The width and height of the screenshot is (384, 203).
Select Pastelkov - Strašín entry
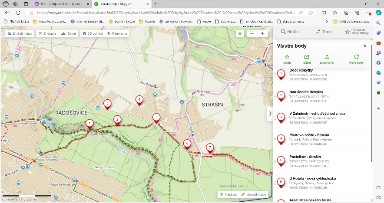[322, 161]
